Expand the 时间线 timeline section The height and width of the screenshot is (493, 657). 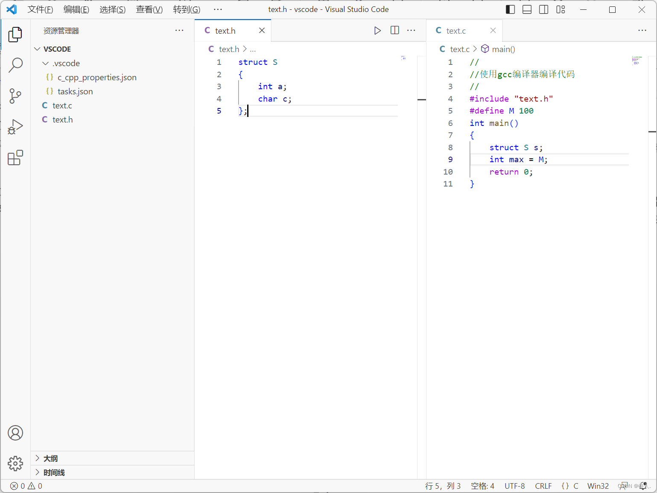pos(38,472)
